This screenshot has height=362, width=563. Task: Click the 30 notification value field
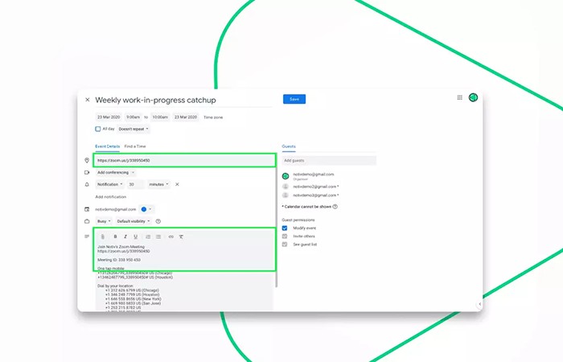pos(135,184)
